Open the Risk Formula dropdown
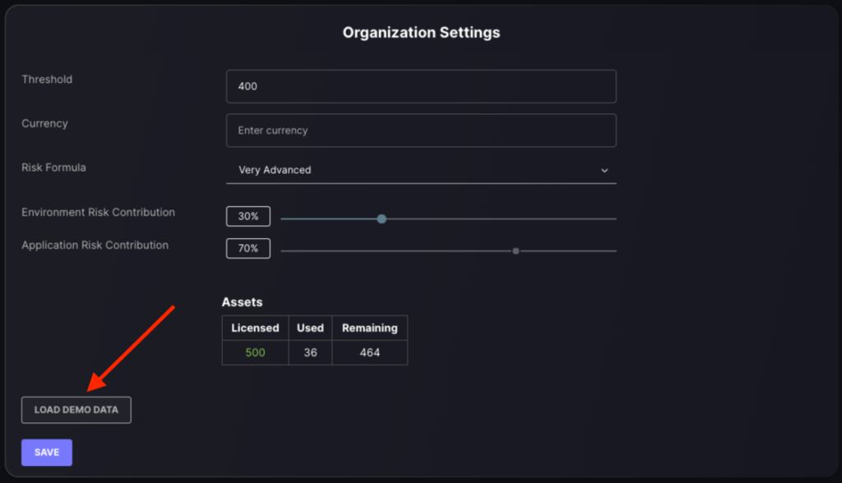This screenshot has height=483, width=842. (421, 170)
